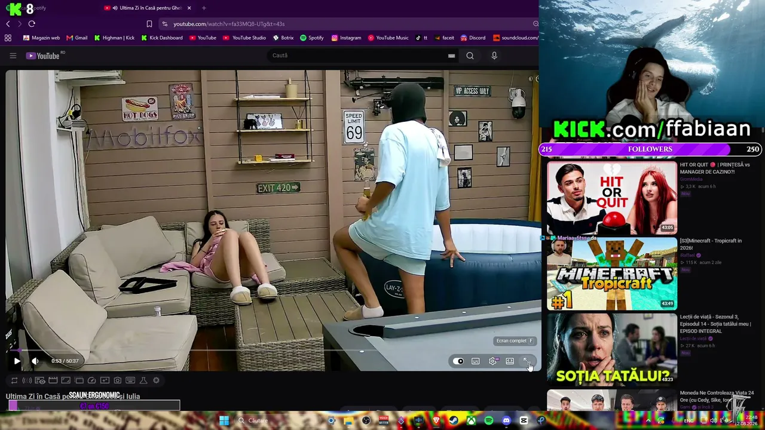Image resolution: width=765 pixels, height=430 pixels.
Task: Switch to theater mode in the player
Action: tap(510, 361)
